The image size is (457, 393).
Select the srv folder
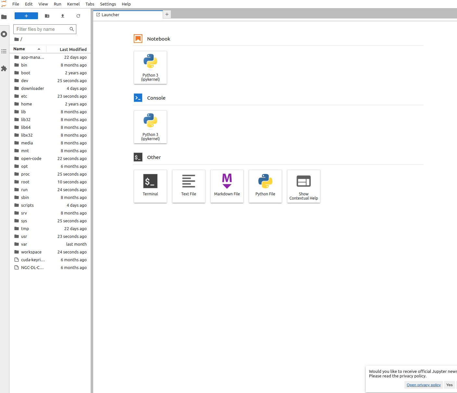click(50, 213)
